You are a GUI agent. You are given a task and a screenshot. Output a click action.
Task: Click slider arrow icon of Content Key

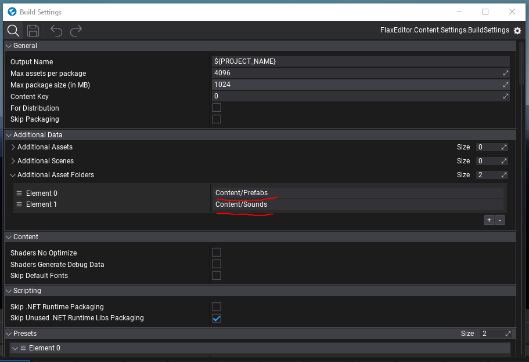tap(505, 96)
